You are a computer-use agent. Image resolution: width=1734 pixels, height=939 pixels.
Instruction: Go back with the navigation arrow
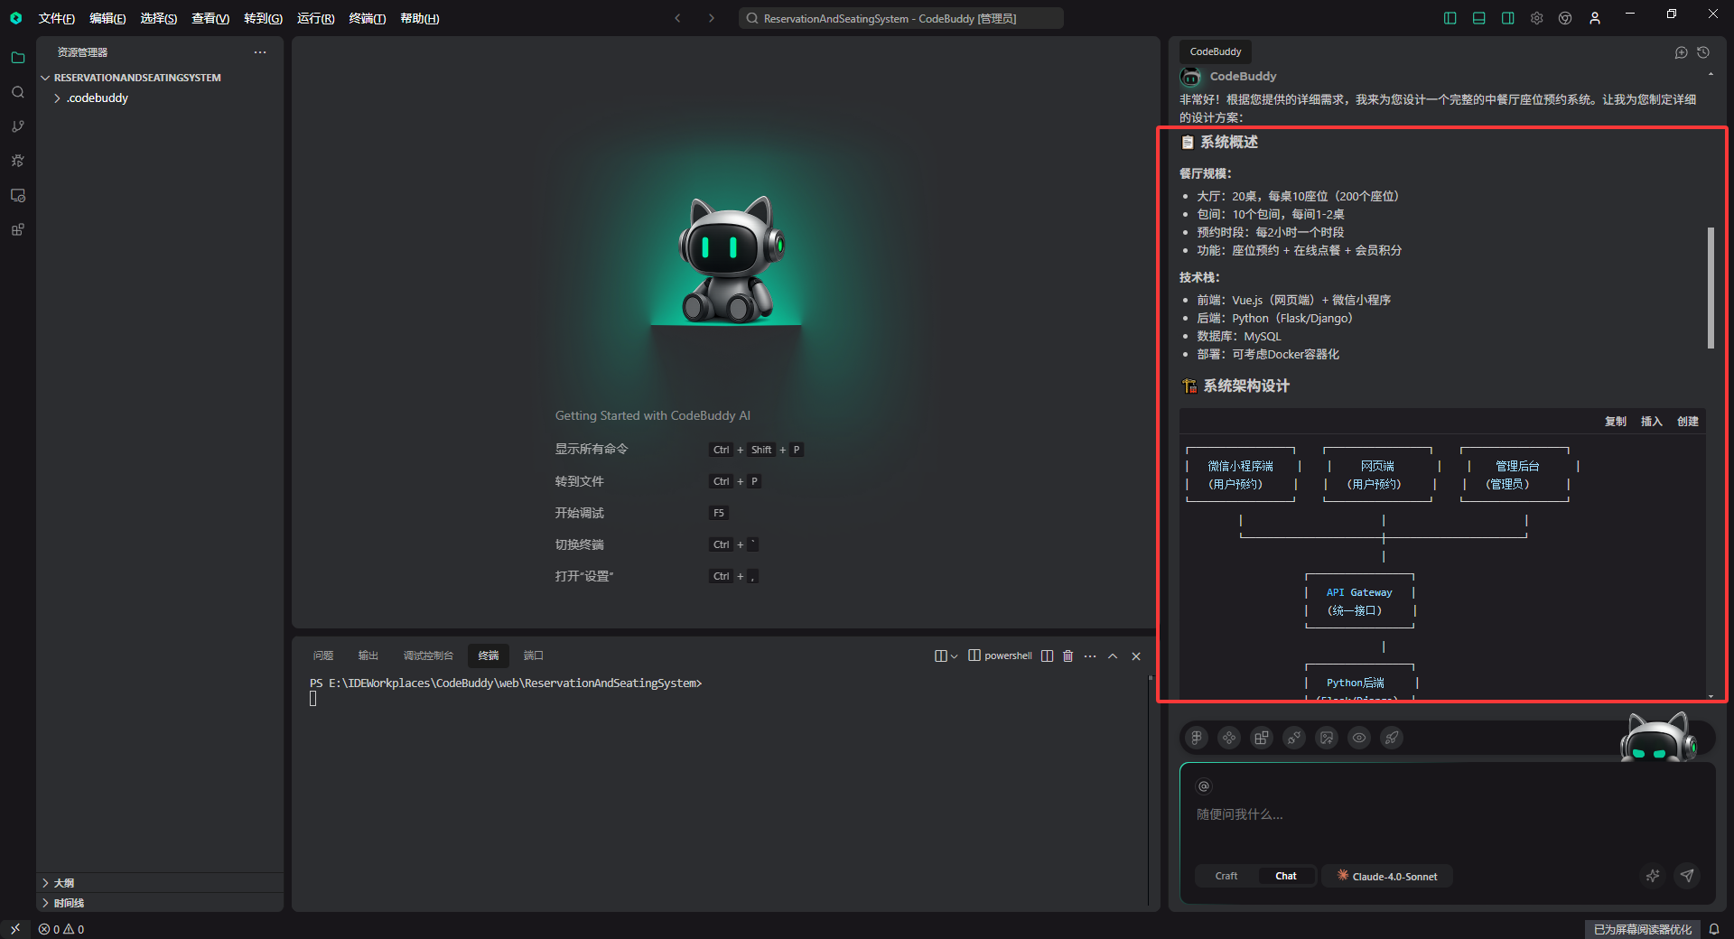[x=677, y=18]
